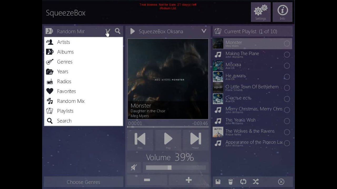The width and height of the screenshot is (337, 189).
Task: Click music note icon for Appearance of the Pigeon
Action: coord(218,143)
